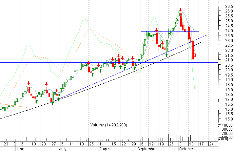Click the "18.0" price axis value
The height and width of the screenshot is (151, 234).
tap(229, 90)
